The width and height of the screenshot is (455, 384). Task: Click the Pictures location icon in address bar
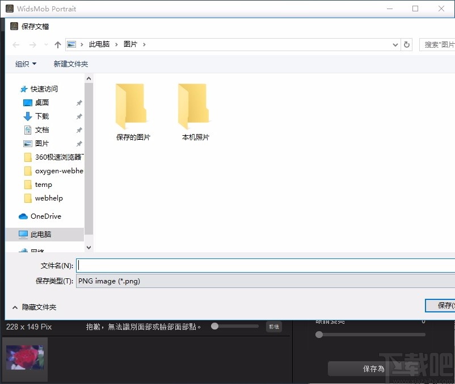coord(71,44)
